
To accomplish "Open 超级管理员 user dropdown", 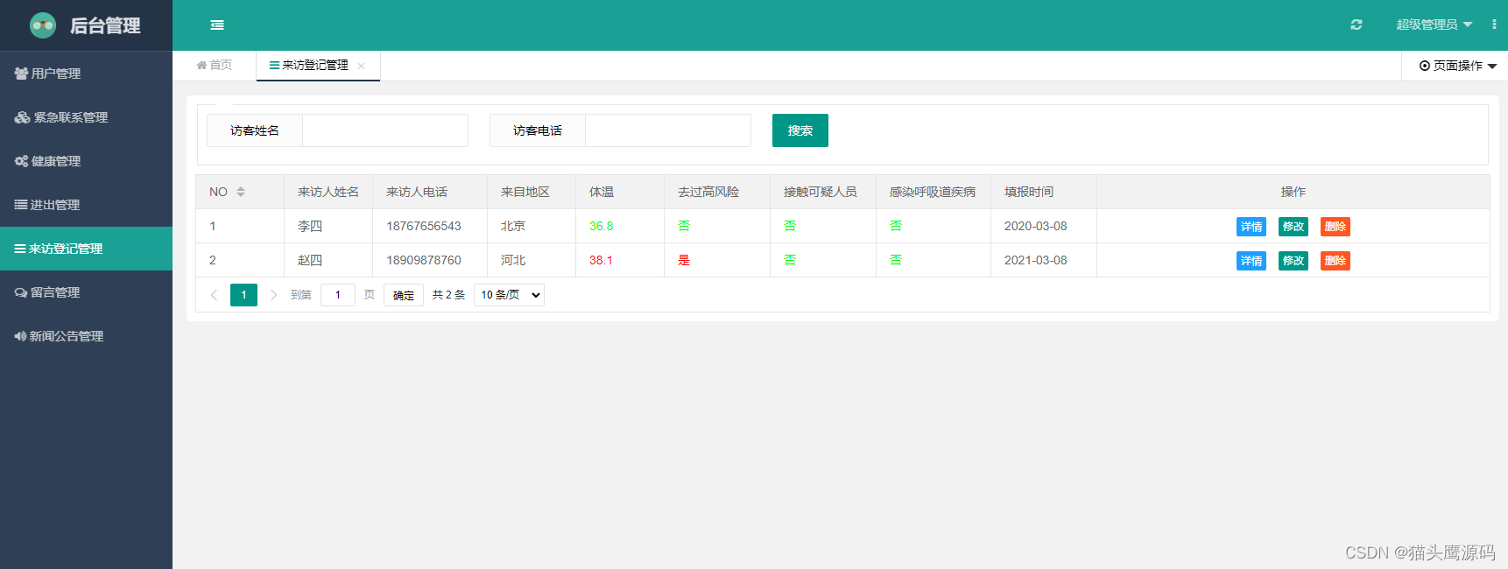I will pyautogui.click(x=1434, y=25).
